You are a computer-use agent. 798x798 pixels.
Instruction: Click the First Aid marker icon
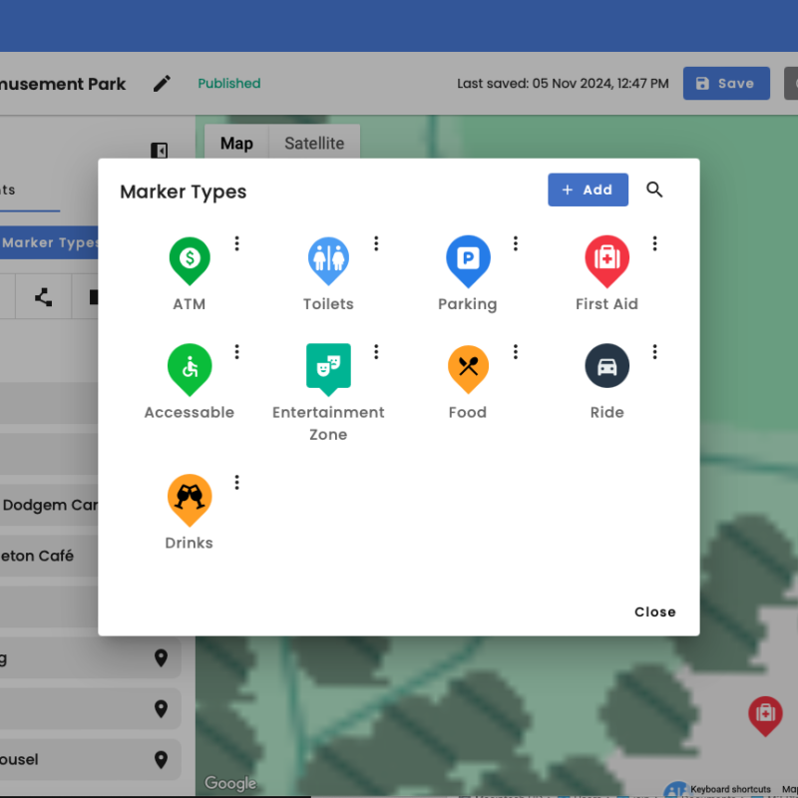pyautogui.click(x=606, y=259)
